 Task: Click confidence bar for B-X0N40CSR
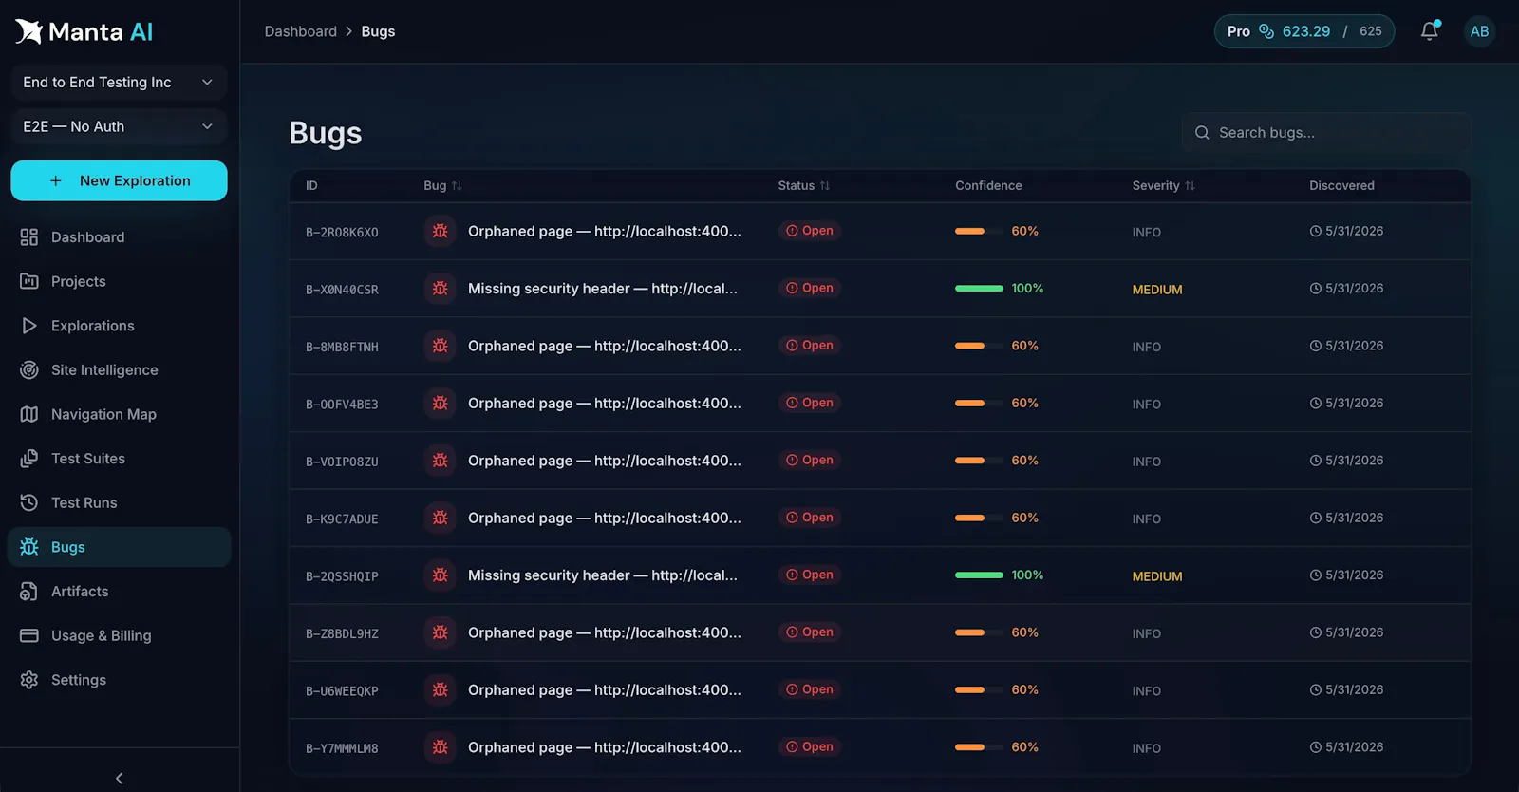pos(979,288)
